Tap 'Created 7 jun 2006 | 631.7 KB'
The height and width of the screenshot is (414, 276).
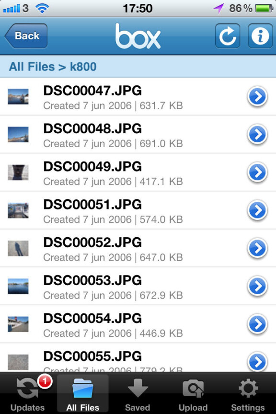click(113, 105)
